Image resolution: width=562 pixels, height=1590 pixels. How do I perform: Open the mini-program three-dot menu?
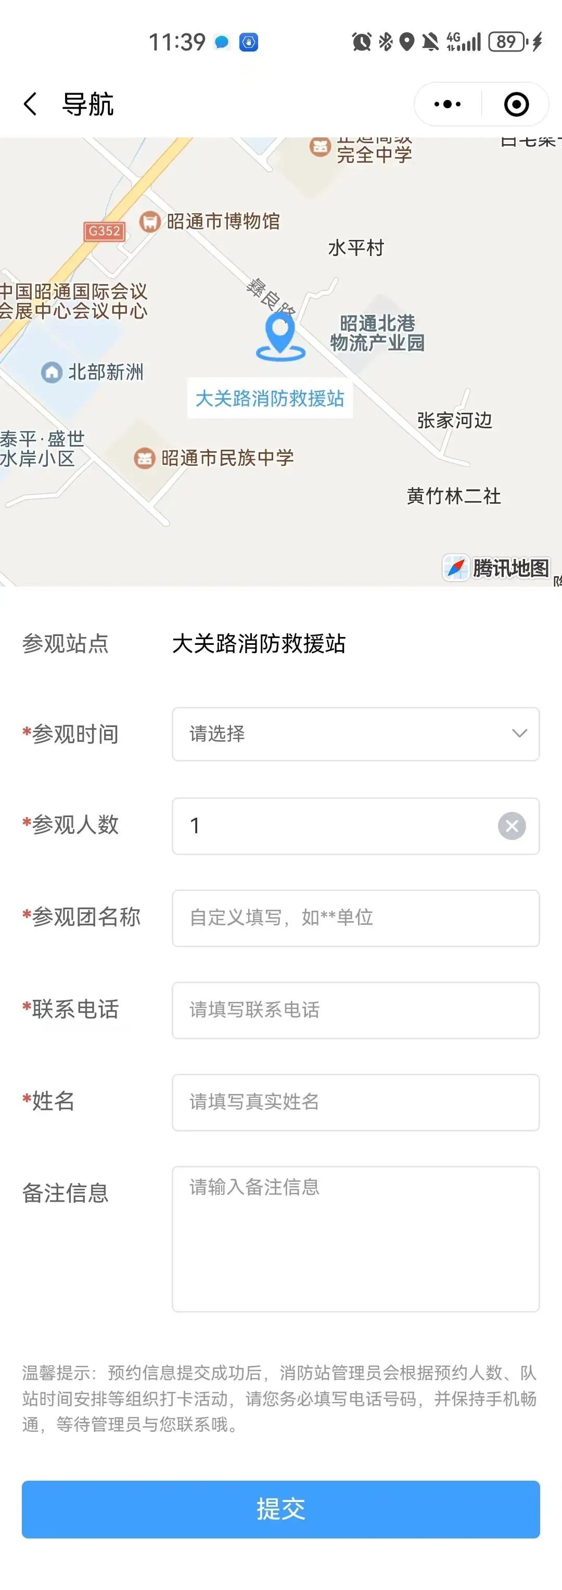coord(447,104)
